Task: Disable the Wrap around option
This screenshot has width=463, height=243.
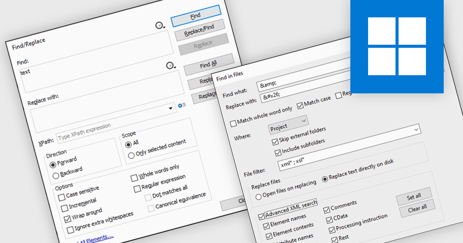Action: click(68, 219)
